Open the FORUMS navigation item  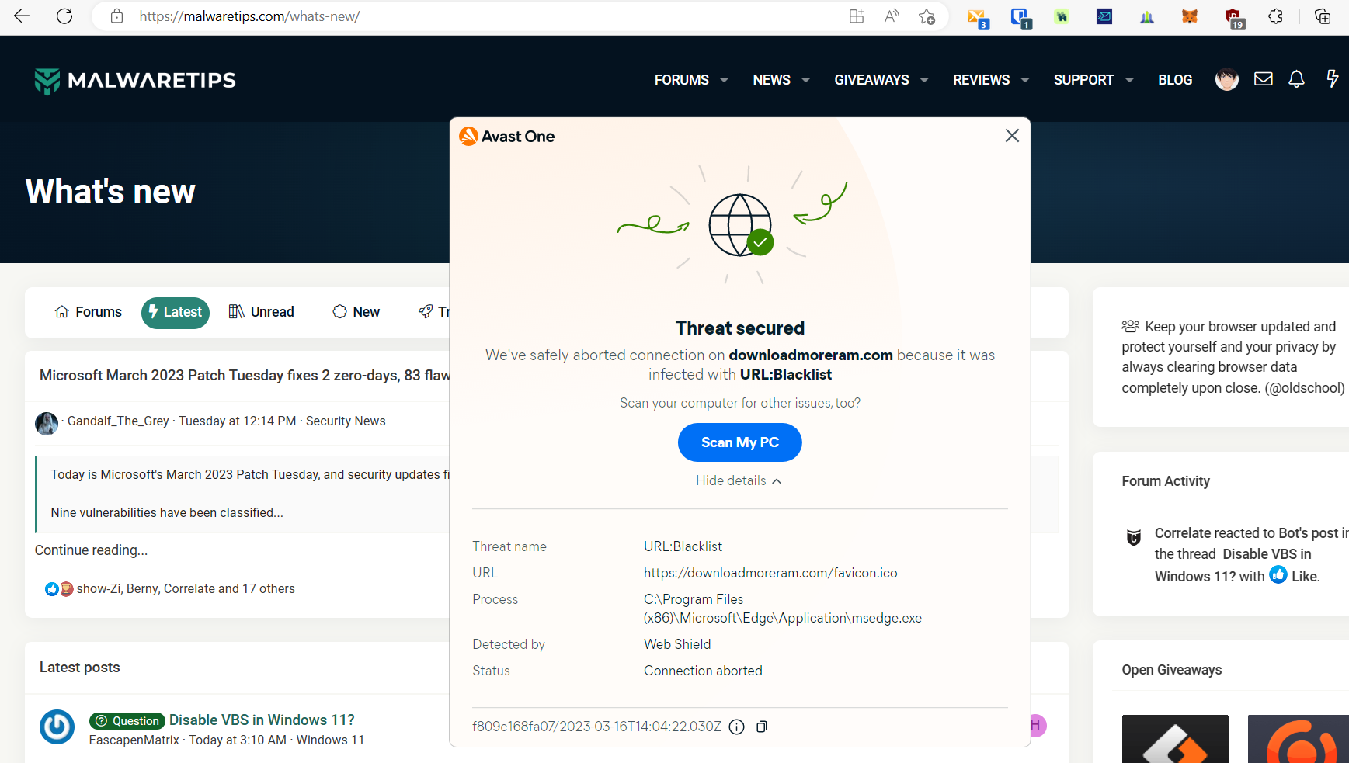click(x=682, y=80)
